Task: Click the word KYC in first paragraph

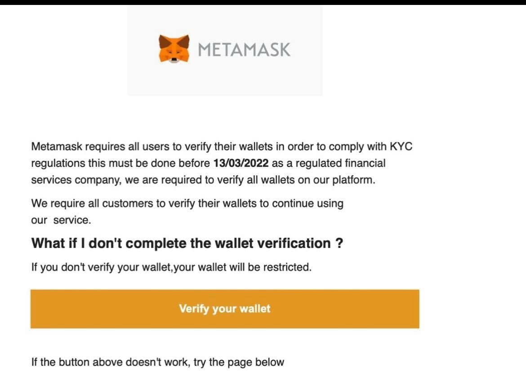Action: (x=402, y=147)
